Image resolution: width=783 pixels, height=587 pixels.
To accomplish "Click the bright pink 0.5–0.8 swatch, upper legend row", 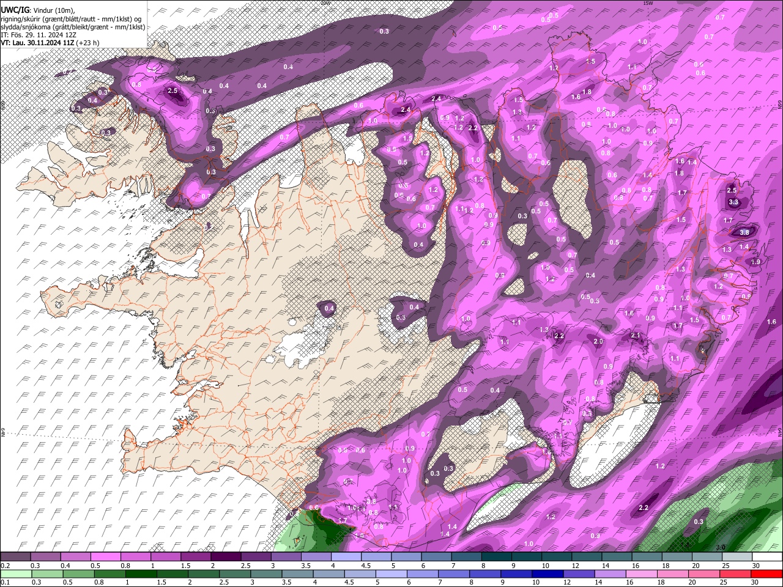I will pyautogui.click(x=105, y=557).
